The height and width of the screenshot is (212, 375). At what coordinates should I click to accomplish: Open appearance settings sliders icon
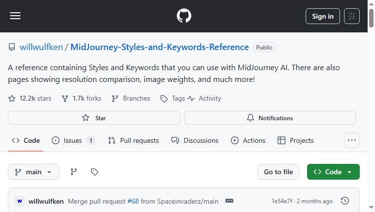tap(351, 16)
